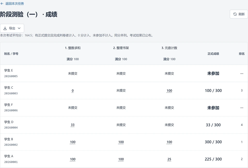
Task: Select the 学生 D name
Action: [x=9, y=122]
